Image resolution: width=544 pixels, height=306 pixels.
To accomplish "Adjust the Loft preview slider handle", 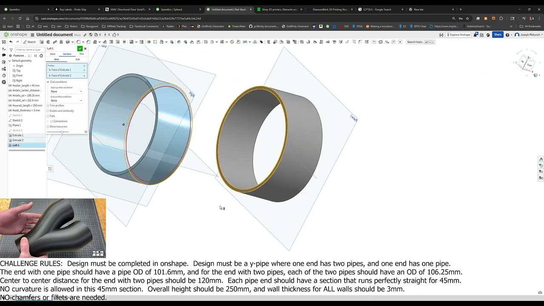I will click(62, 132).
